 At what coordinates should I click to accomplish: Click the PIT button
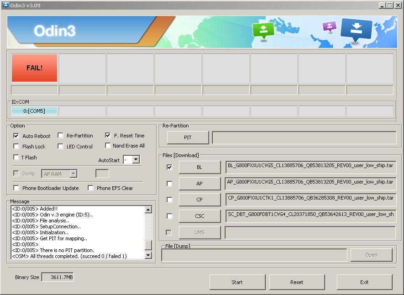pos(188,137)
